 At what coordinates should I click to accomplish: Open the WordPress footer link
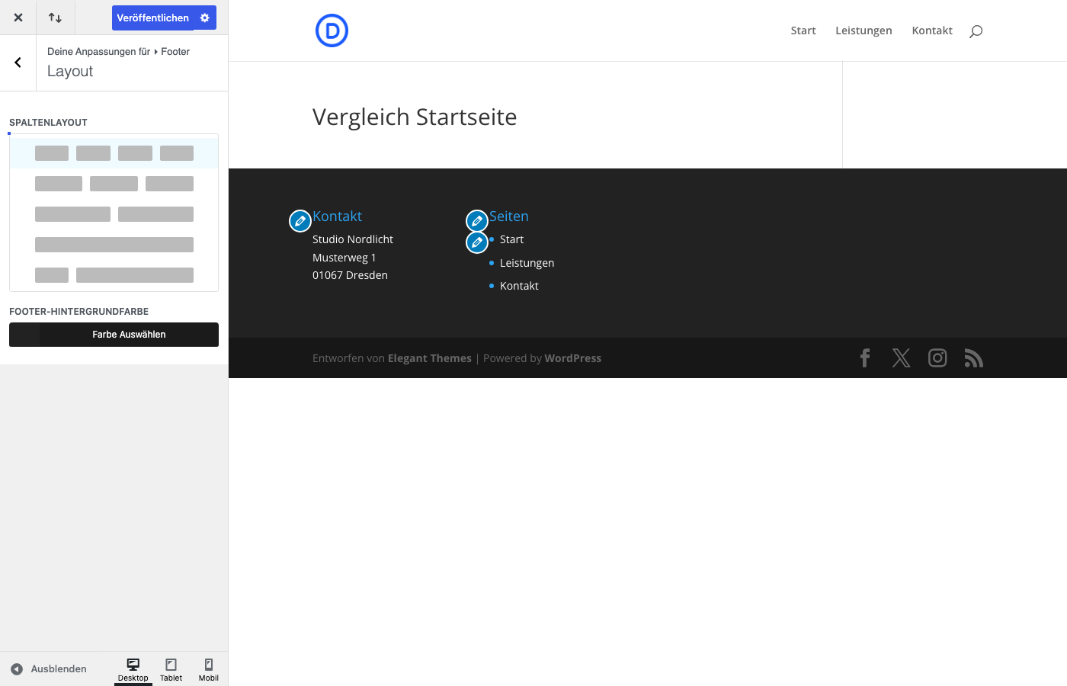(x=573, y=358)
